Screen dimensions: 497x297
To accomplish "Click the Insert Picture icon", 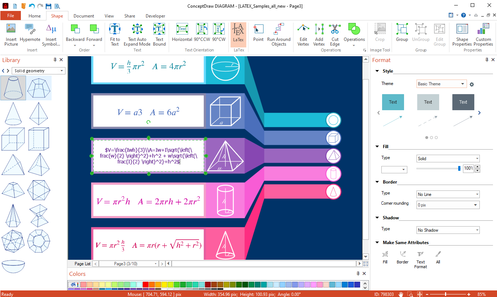I will coord(11,35).
